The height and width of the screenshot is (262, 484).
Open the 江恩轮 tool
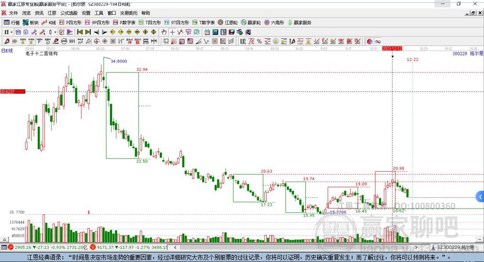click(x=228, y=23)
